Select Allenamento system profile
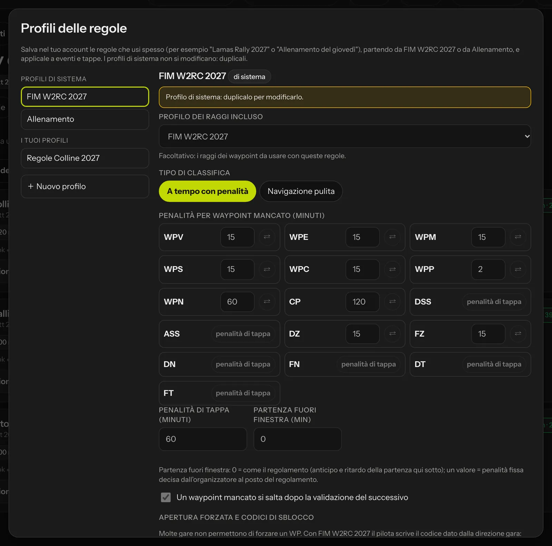 [85, 119]
